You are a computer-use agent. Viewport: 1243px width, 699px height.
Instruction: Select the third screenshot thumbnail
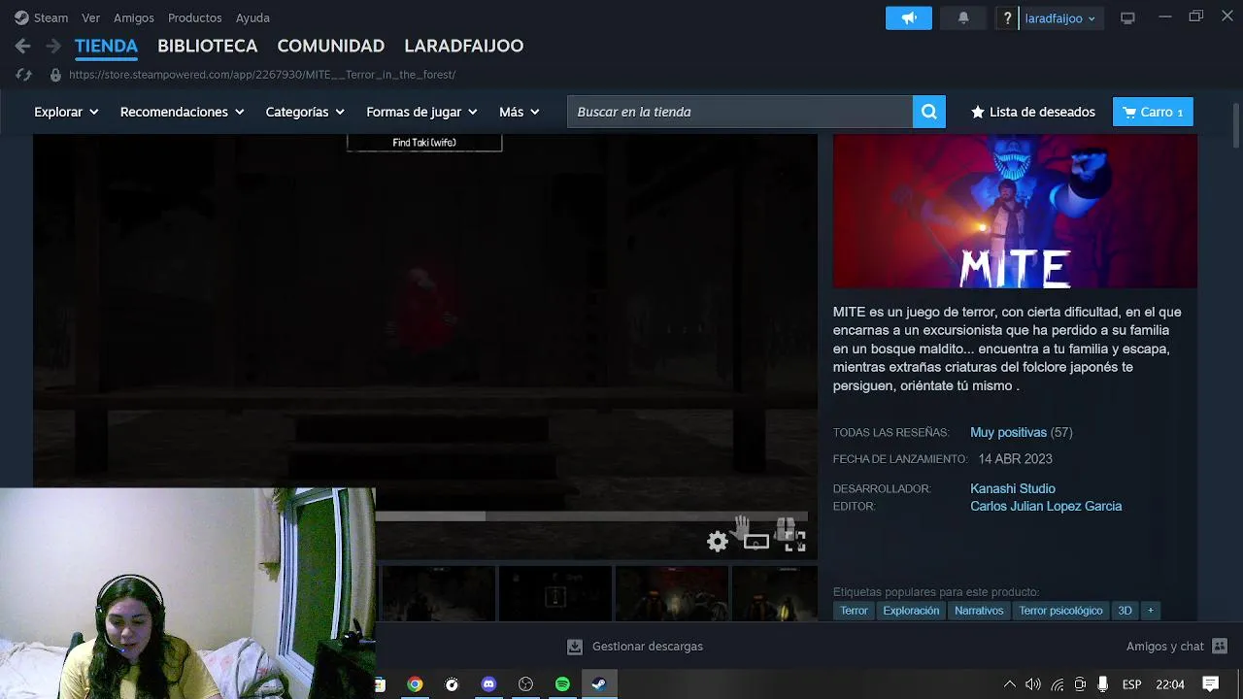point(672,593)
